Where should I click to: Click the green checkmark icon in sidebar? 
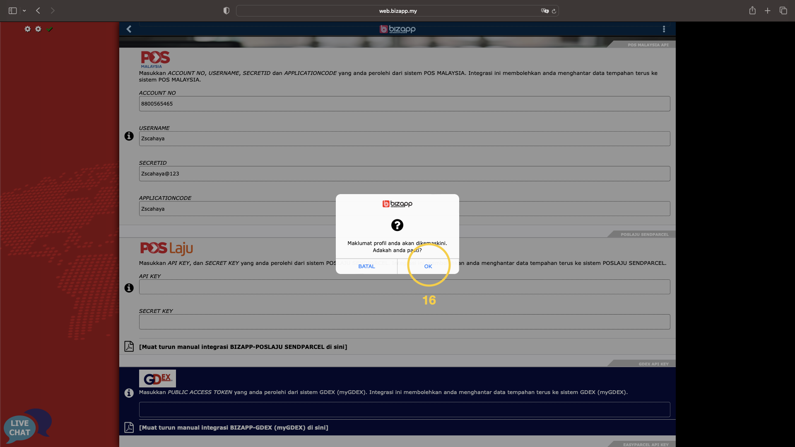(50, 29)
